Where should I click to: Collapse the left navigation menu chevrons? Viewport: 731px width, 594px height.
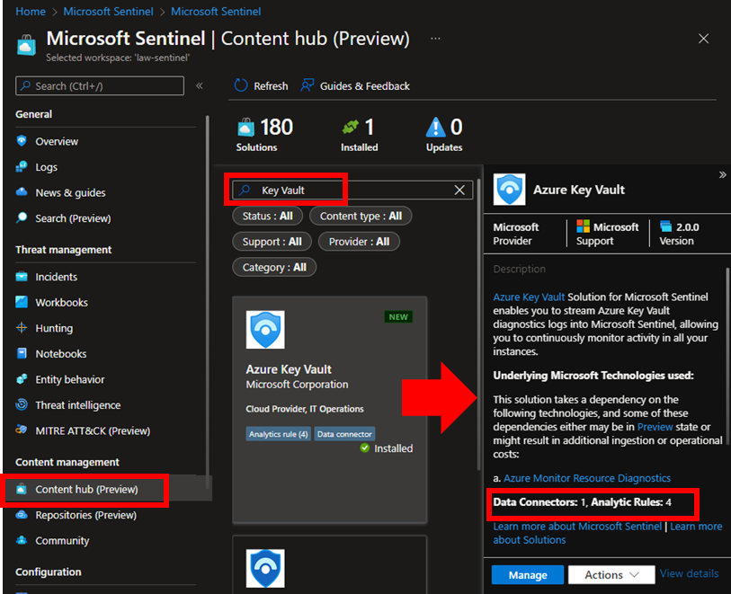pos(200,85)
